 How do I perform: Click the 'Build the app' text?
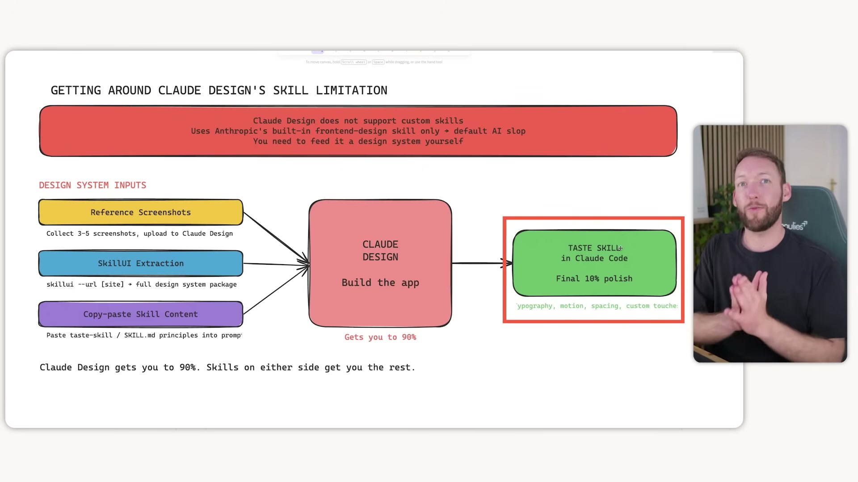(380, 283)
